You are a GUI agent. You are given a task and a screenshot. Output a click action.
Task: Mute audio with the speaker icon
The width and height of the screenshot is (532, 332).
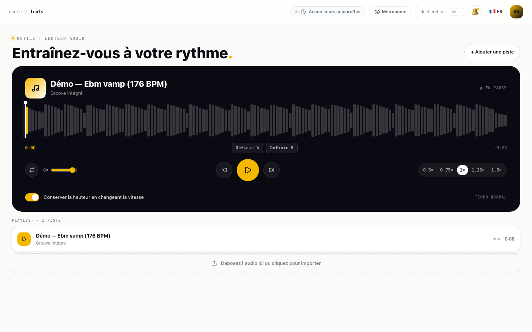(45, 170)
